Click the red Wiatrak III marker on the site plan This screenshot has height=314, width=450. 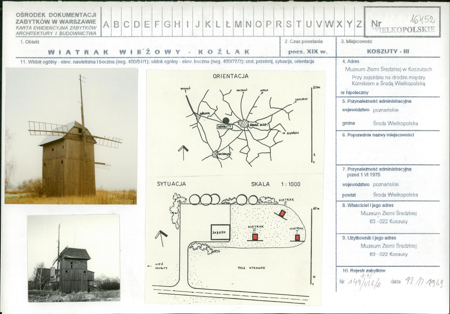click(255, 237)
